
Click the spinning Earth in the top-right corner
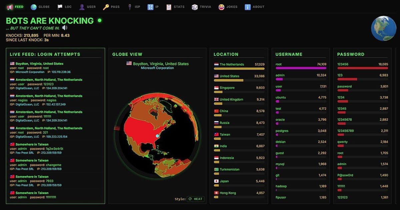tap(384, 28)
